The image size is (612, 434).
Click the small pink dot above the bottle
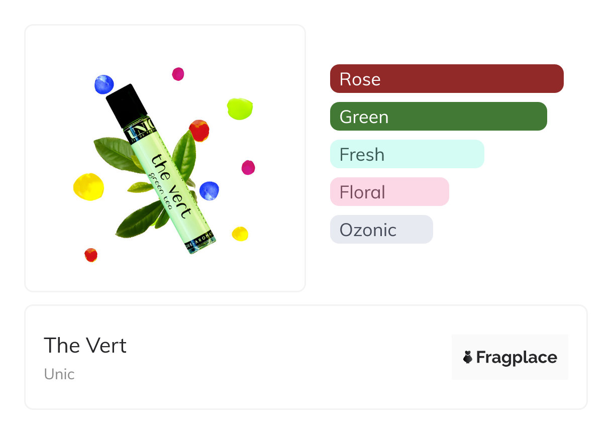[x=178, y=74]
